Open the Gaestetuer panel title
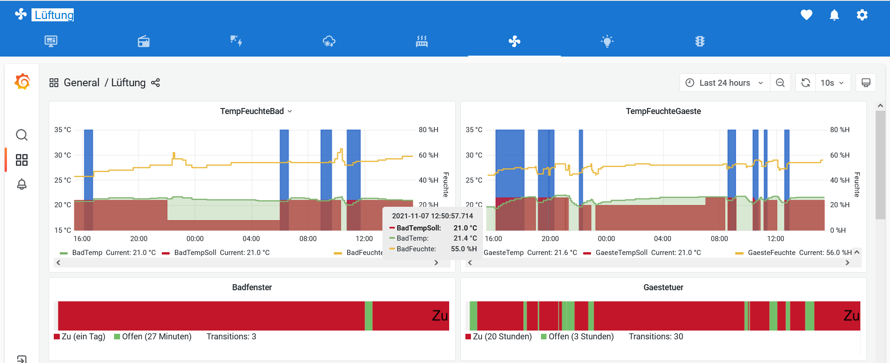Viewport: 890px width, 363px height. click(x=663, y=287)
